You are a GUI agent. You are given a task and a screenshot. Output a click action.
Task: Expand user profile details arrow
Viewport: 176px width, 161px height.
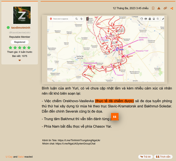click(x=20, y=60)
